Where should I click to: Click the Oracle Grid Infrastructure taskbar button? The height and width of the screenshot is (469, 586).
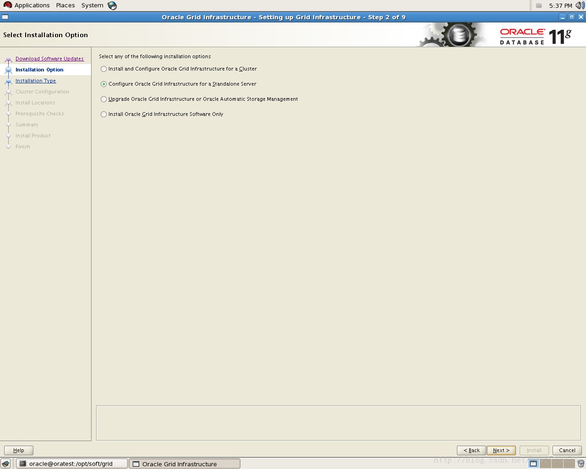click(184, 464)
